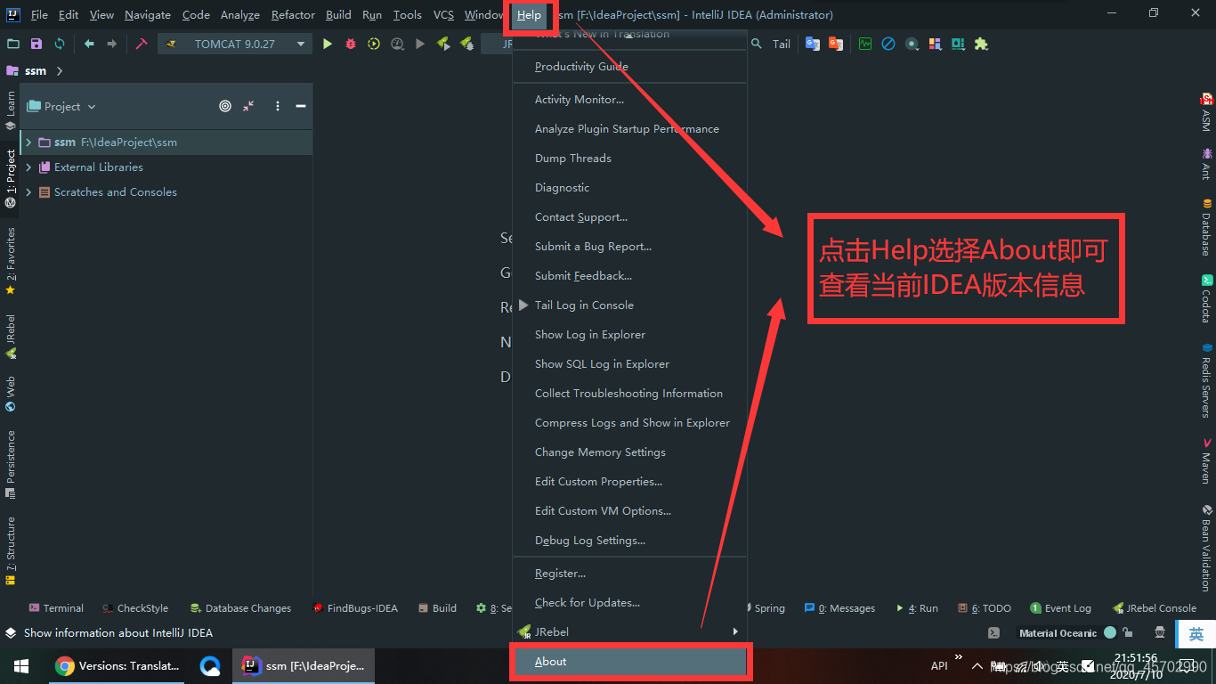1216x684 pixels.
Task: Choose Register... in Help menu
Action: 630,573
